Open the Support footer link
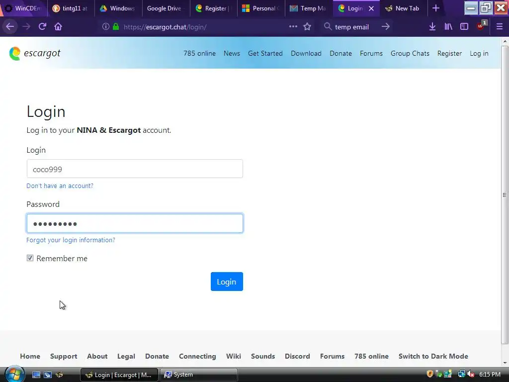509x382 pixels. (64, 356)
